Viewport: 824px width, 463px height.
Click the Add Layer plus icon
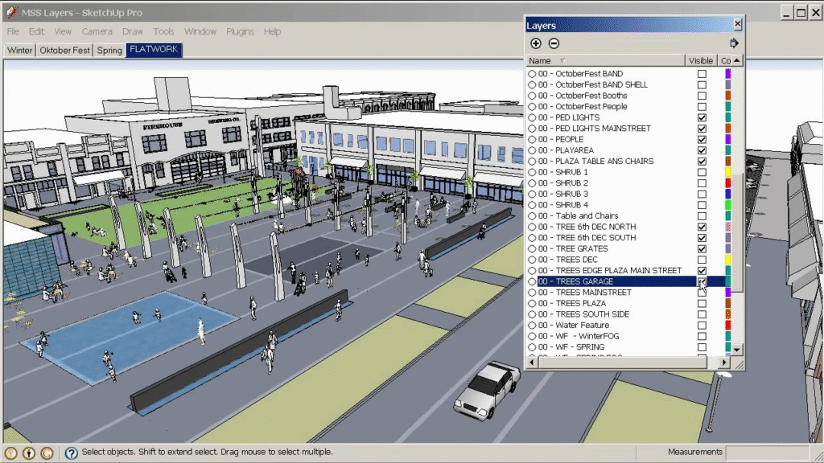(x=536, y=43)
